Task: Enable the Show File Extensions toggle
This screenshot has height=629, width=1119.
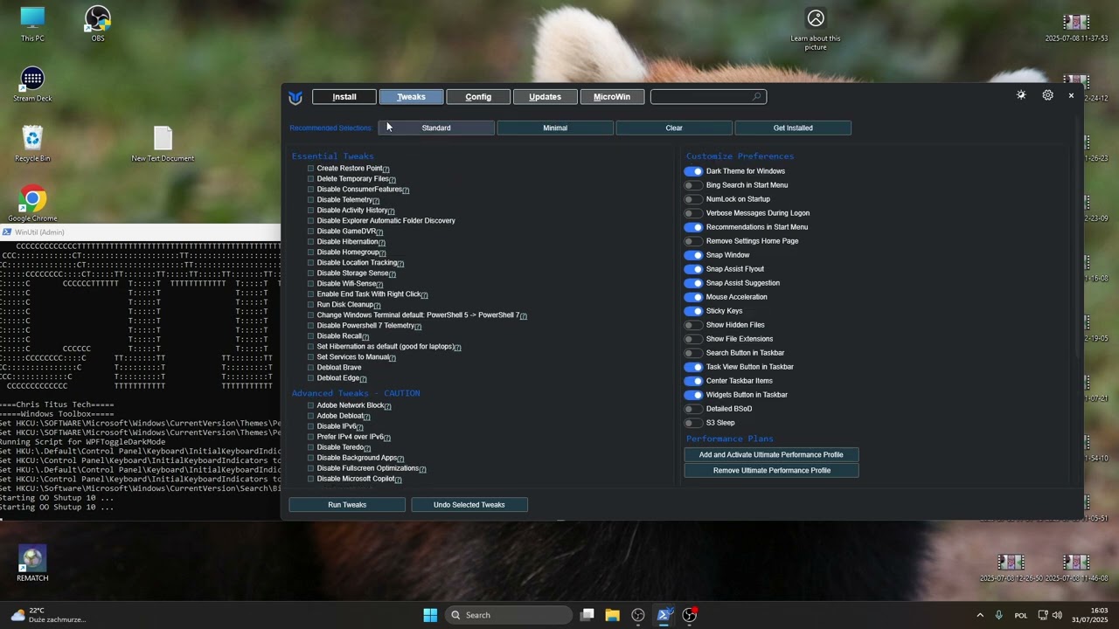Action: pos(693,339)
